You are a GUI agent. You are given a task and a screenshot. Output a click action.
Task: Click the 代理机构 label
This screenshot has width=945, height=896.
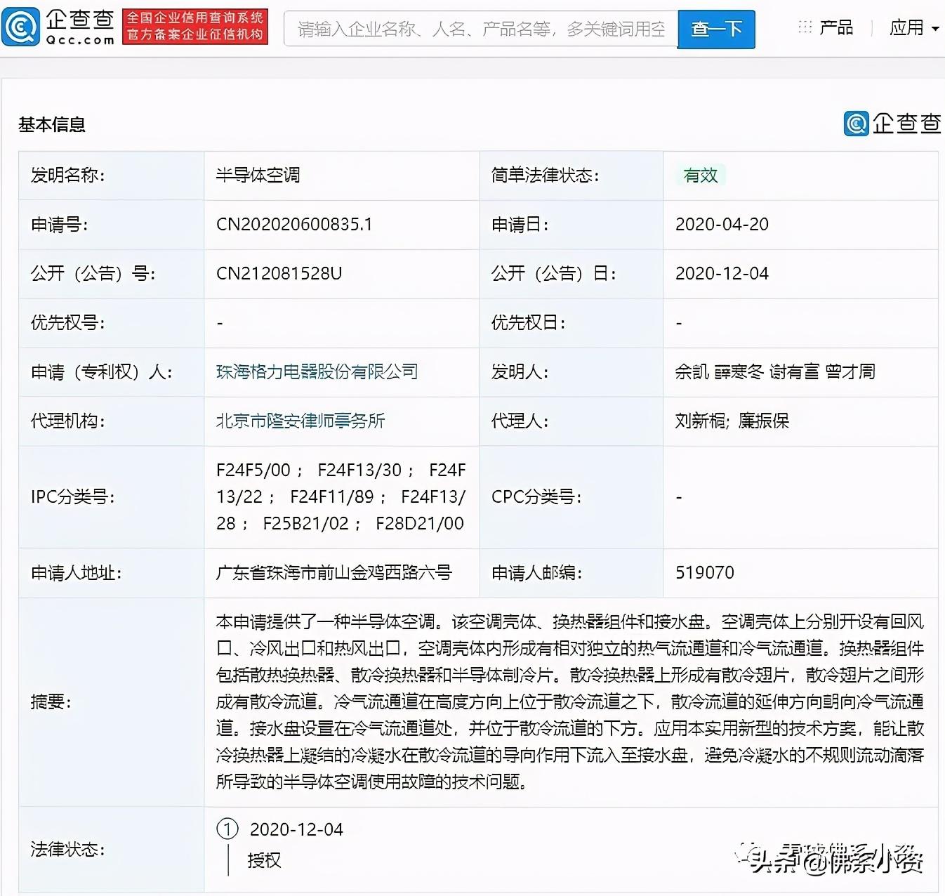(x=68, y=421)
